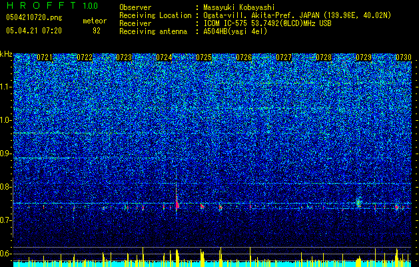The height and width of the screenshot is (267, 419).
Task: Click the 0727 time marker
Action: coord(284,57)
